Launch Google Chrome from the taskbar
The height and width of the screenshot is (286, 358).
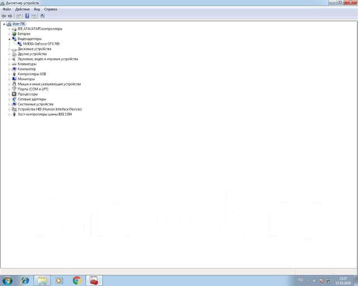tap(77, 280)
